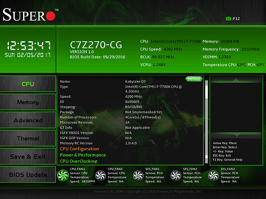Viewport: 266px width, 199px height.
Task: Open Power & Performance submenu
Action: (x=83, y=155)
